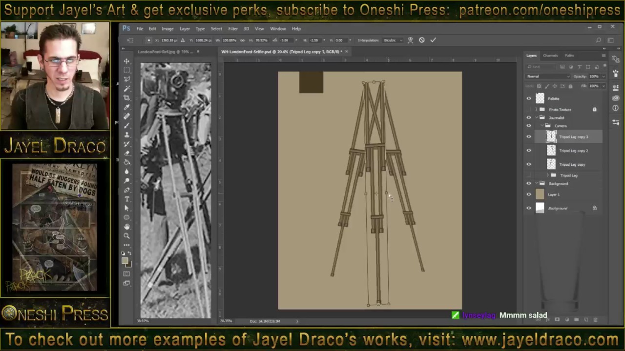Image resolution: width=625 pixels, height=351 pixels.
Task: Select the Eraser tool
Action: click(x=126, y=153)
